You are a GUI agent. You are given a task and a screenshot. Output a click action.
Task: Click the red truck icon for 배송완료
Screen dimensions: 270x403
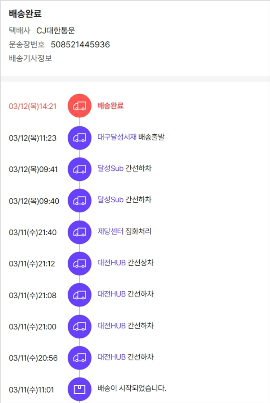[80, 106]
